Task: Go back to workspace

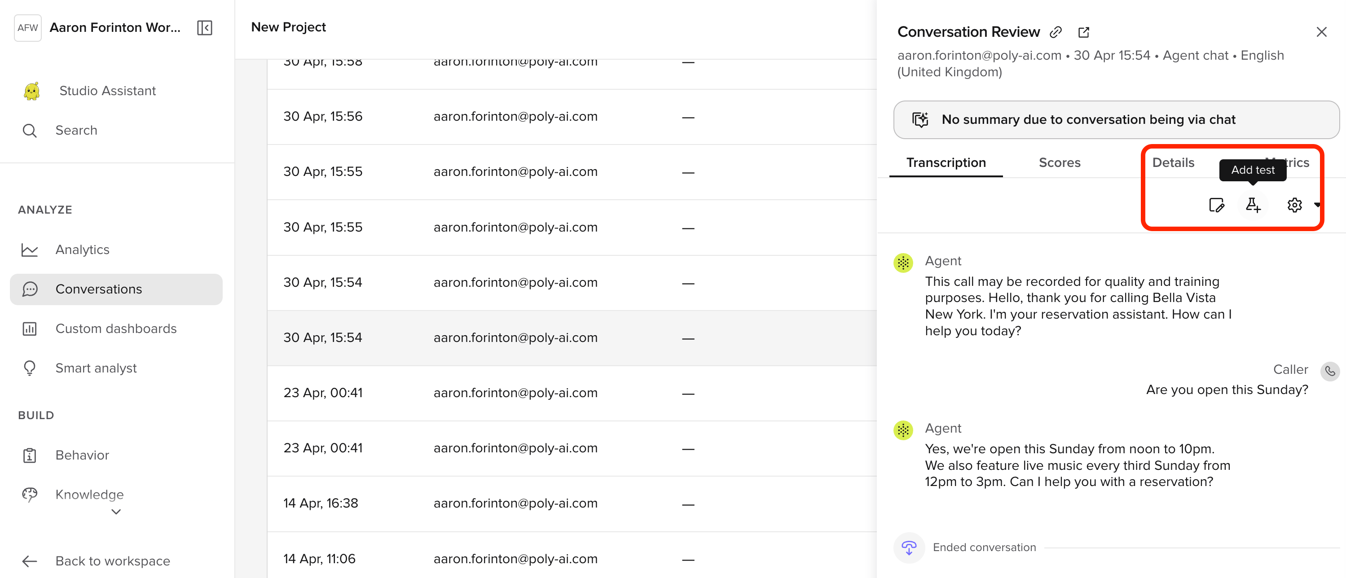Action: (112, 561)
